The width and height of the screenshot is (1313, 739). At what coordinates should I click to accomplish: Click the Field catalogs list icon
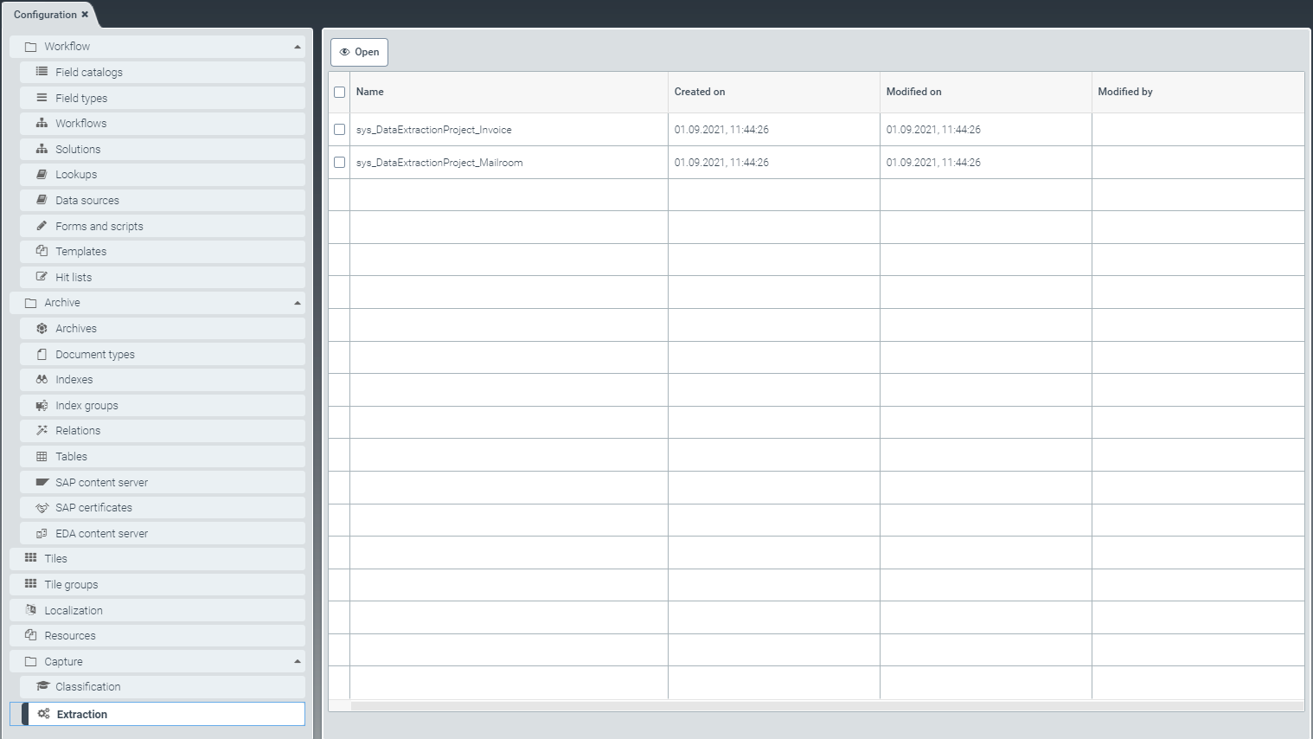click(42, 72)
